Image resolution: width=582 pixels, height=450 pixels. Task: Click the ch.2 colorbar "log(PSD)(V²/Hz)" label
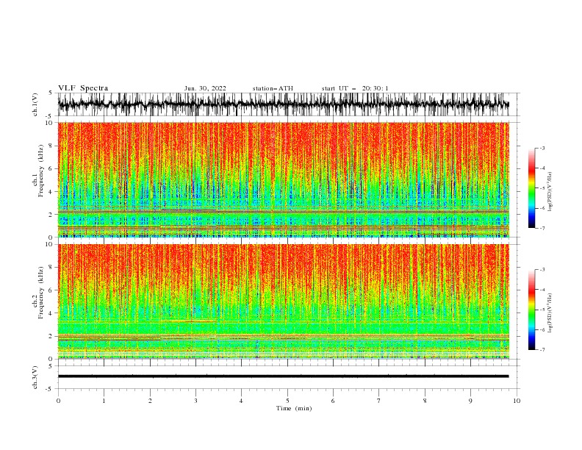(550, 312)
